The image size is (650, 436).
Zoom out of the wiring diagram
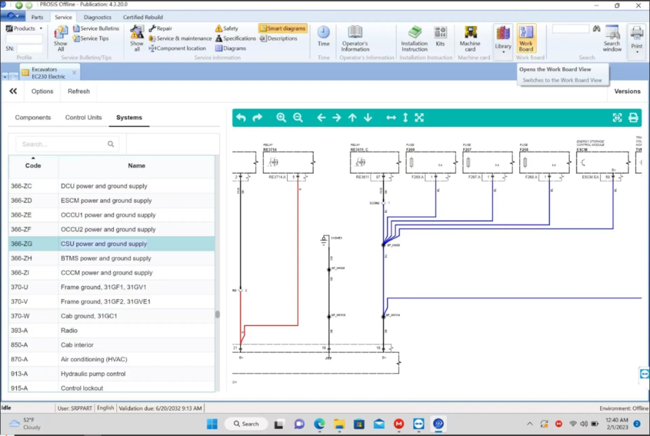pyautogui.click(x=298, y=118)
